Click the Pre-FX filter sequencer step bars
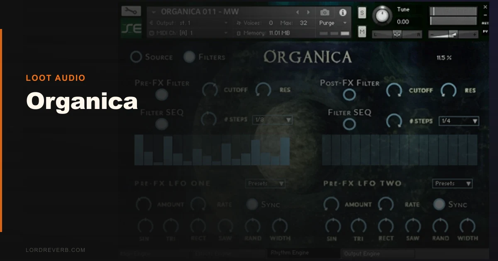The width and height of the screenshot is (498, 261). point(212,150)
